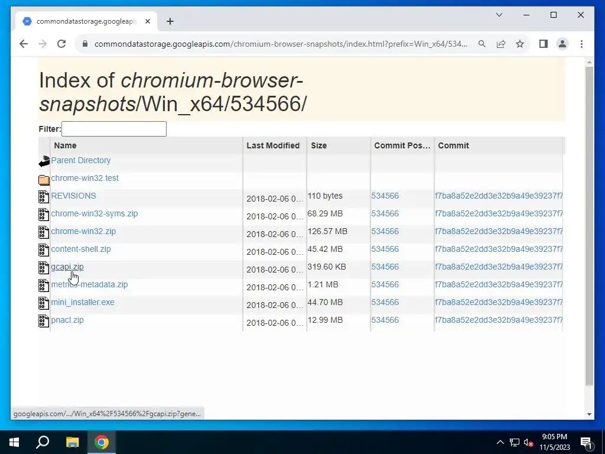Download mini_installer.exe
Screen dimensions: 605x454
pyautogui.click(x=83, y=302)
